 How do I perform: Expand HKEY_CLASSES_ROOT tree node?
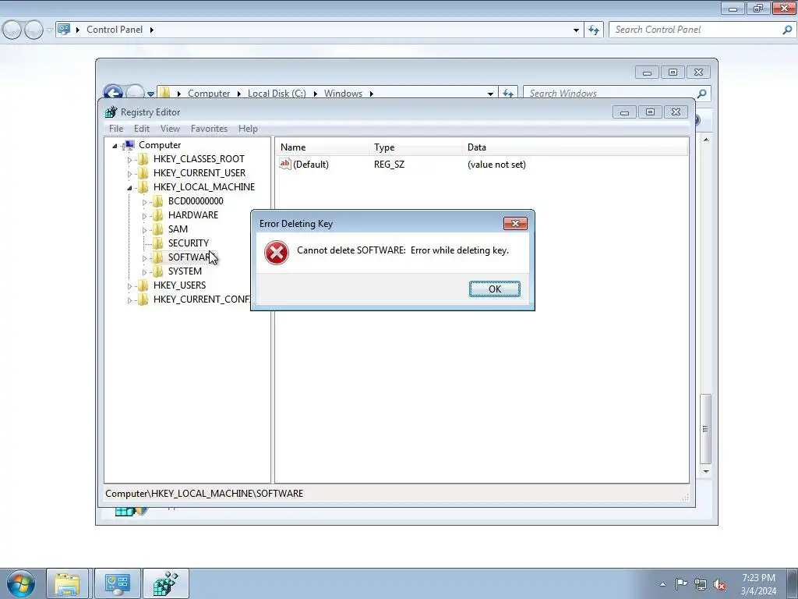129,160
